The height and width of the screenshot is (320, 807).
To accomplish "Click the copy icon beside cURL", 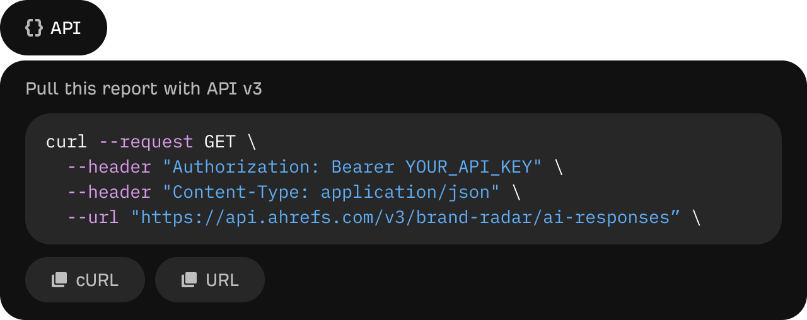I will point(59,280).
